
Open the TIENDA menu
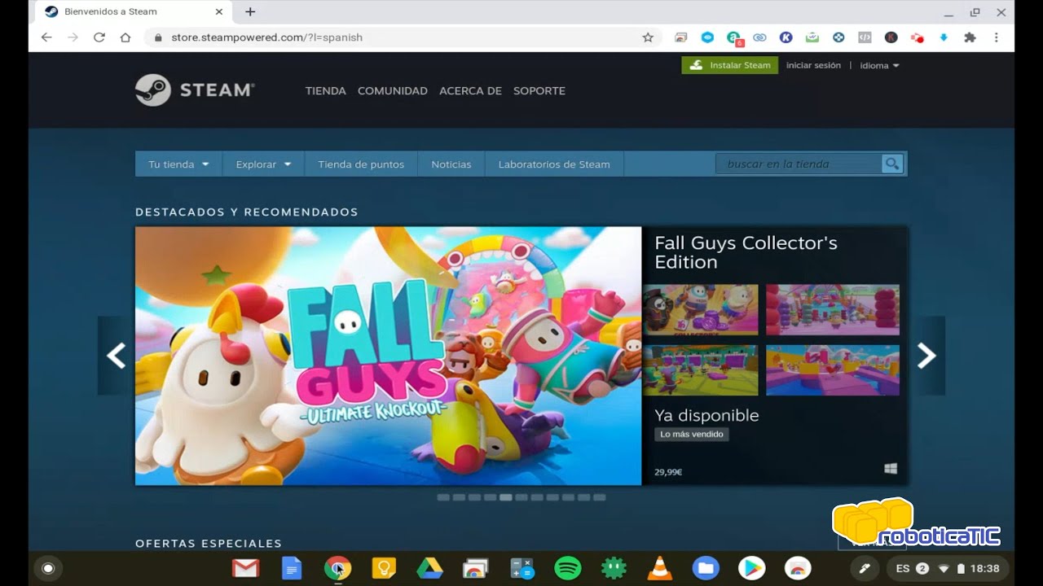coord(326,91)
